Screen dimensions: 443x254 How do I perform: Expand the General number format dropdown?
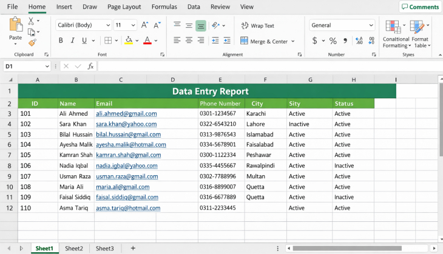pos(371,25)
